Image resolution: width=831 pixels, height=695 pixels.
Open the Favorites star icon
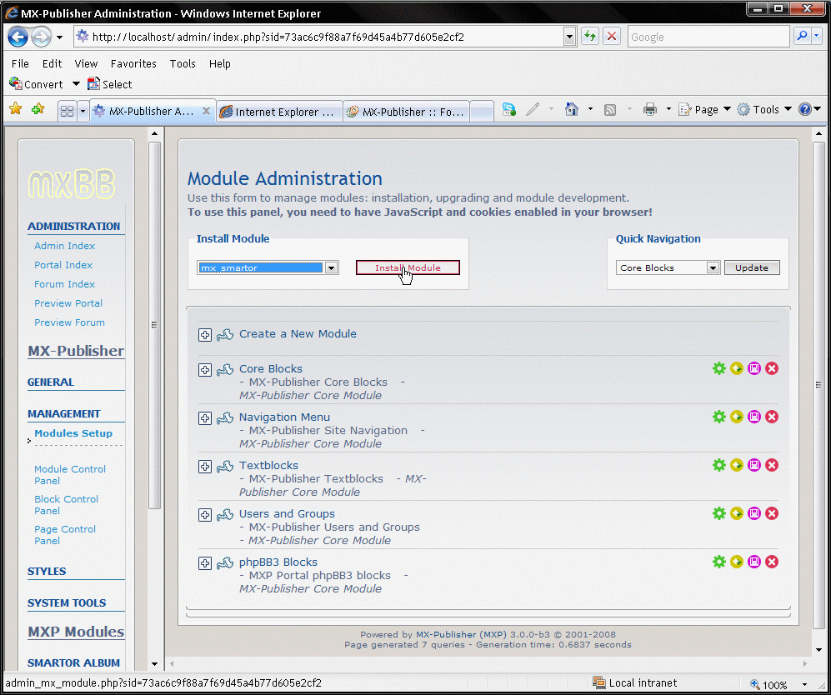15,110
